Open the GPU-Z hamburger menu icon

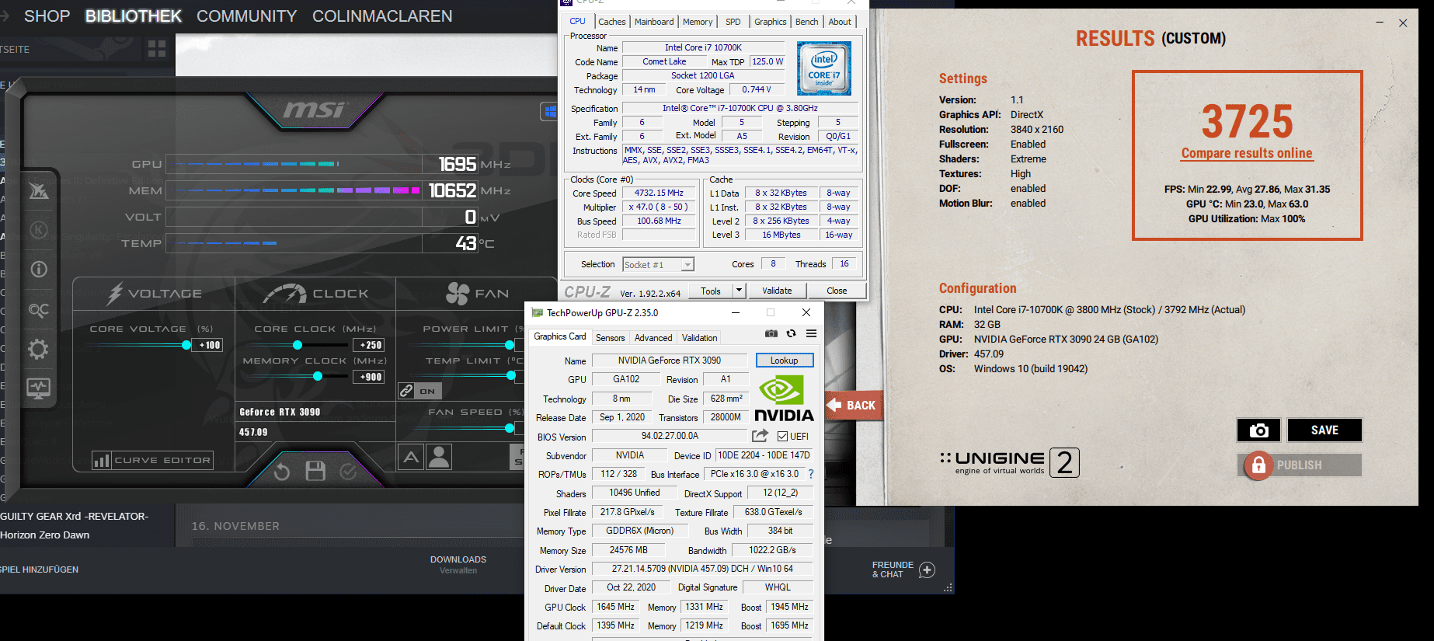point(811,333)
